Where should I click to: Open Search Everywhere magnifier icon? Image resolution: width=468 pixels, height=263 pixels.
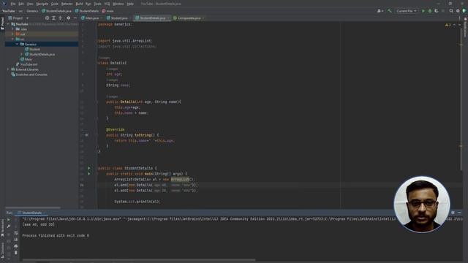pyautogui.click(x=451, y=11)
